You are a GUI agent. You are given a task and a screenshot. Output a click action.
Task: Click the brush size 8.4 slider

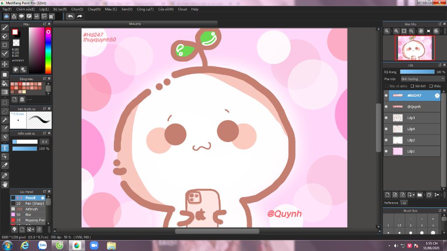(x=25, y=142)
